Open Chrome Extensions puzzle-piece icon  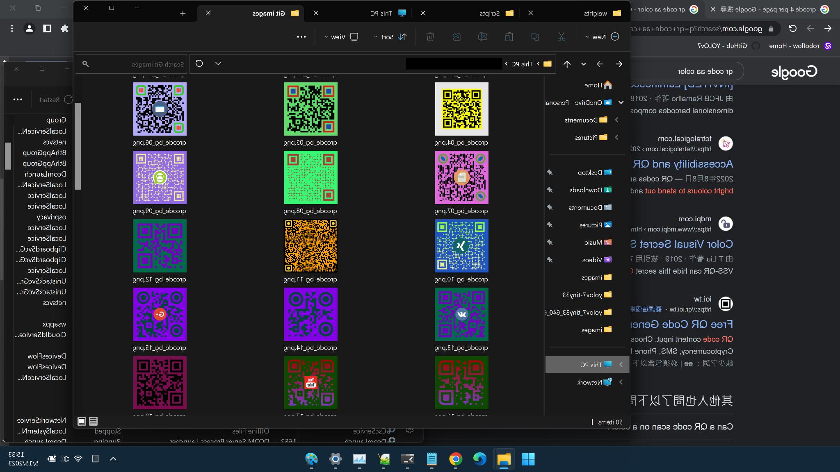pyautogui.click(x=64, y=28)
